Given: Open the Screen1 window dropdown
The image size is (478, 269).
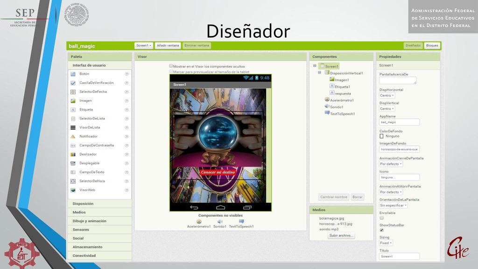Looking at the screenshot, I should [x=144, y=45].
